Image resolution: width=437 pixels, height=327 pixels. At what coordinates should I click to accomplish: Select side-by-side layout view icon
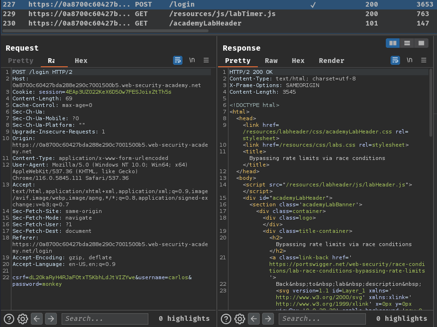click(x=393, y=43)
